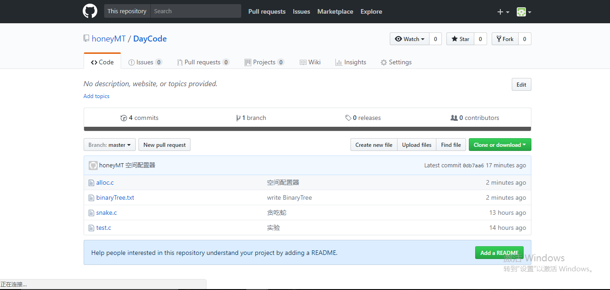Open the test.c file
The height and width of the screenshot is (290, 610).
pos(104,228)
